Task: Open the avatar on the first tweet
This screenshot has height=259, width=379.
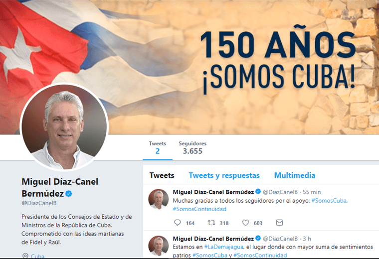Action: pyautogui.click(x=158, y=199)
